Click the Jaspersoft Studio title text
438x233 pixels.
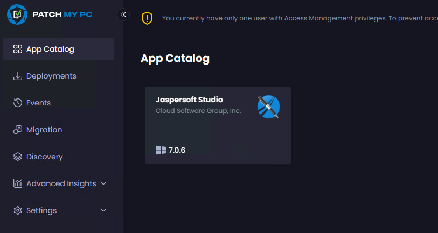[189, 100]
